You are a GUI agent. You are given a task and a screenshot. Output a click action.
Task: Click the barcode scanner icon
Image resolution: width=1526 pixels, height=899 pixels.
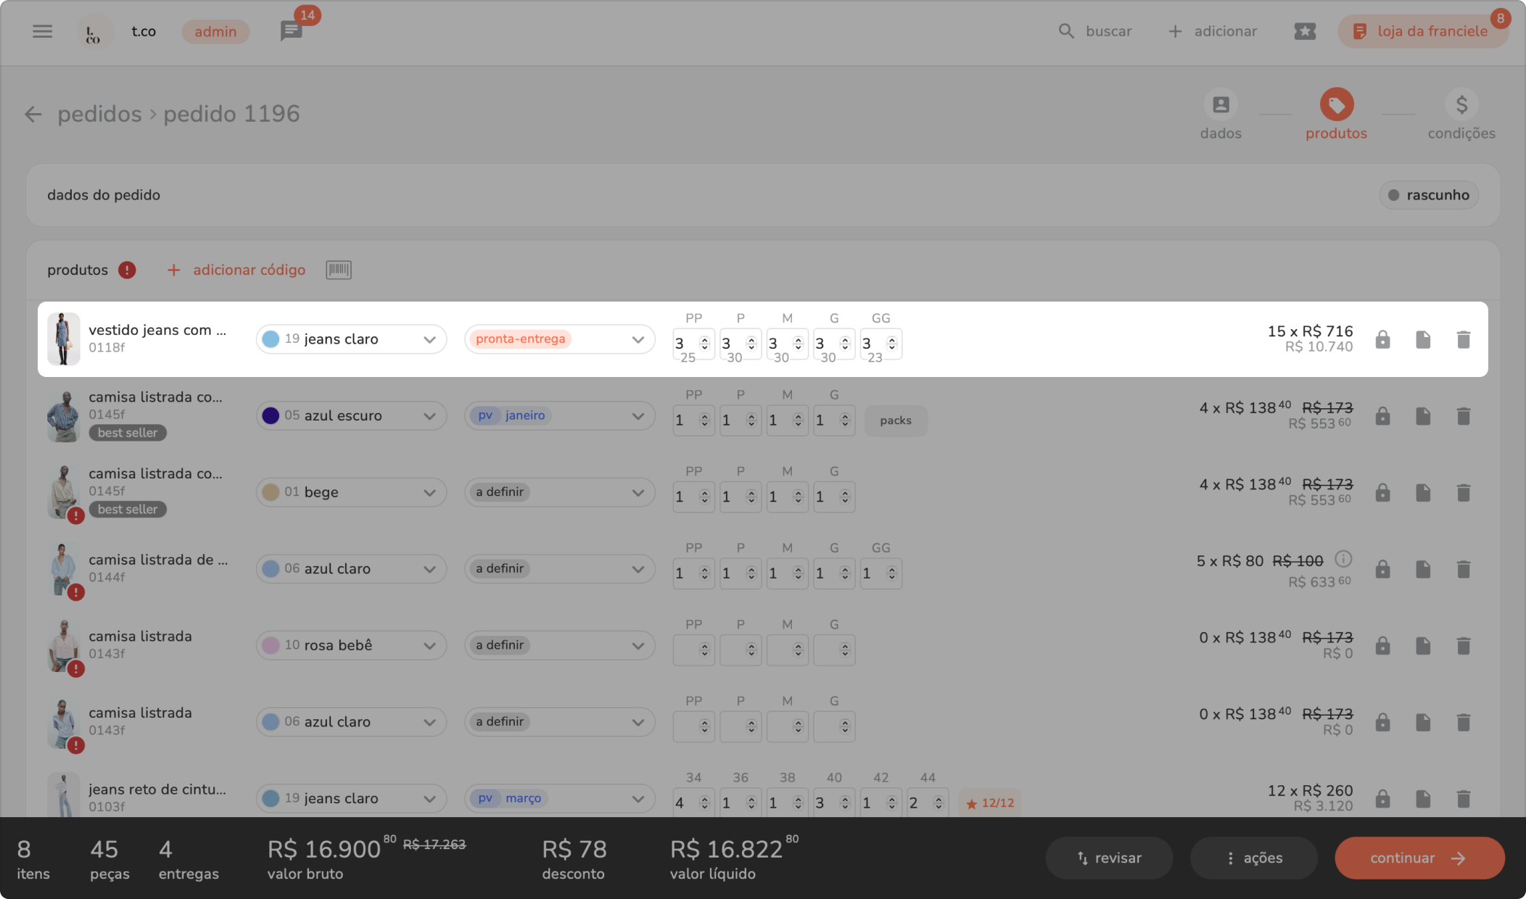338,270
